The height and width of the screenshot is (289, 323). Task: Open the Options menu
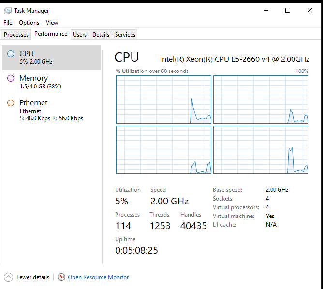point(29,23)
